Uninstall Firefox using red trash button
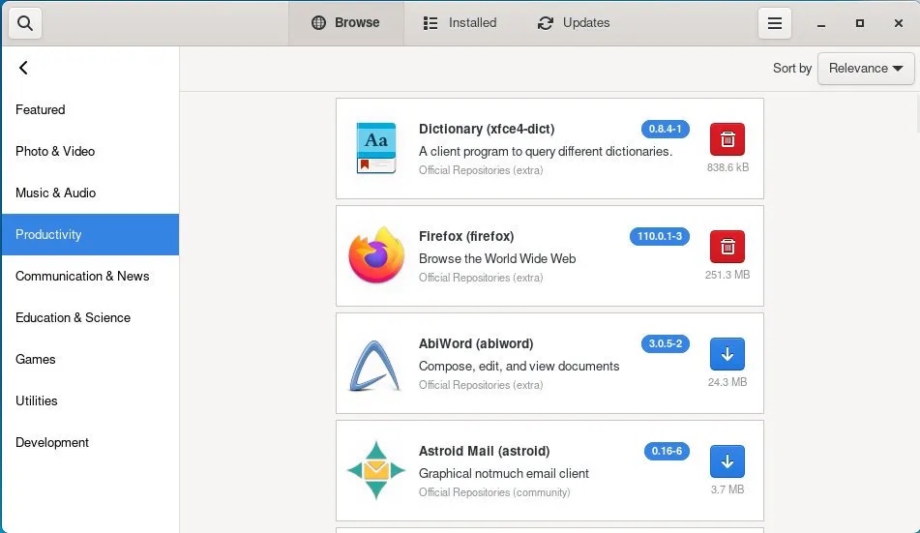Viewport: 920px width, 533px height. pos(727,247)
